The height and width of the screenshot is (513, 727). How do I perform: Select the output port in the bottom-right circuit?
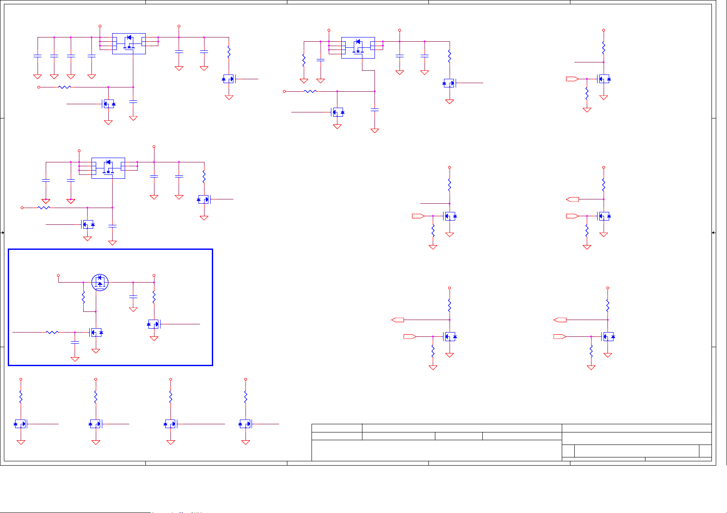click(560, 320)
